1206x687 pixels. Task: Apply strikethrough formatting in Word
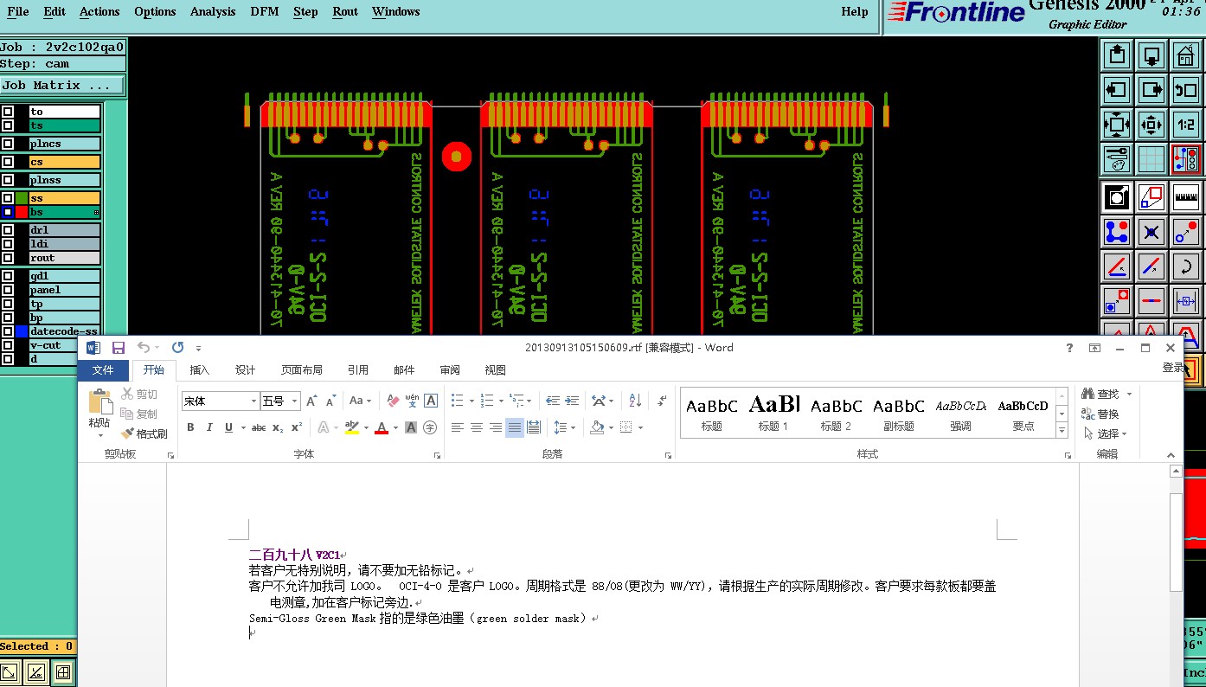point(259,427)
